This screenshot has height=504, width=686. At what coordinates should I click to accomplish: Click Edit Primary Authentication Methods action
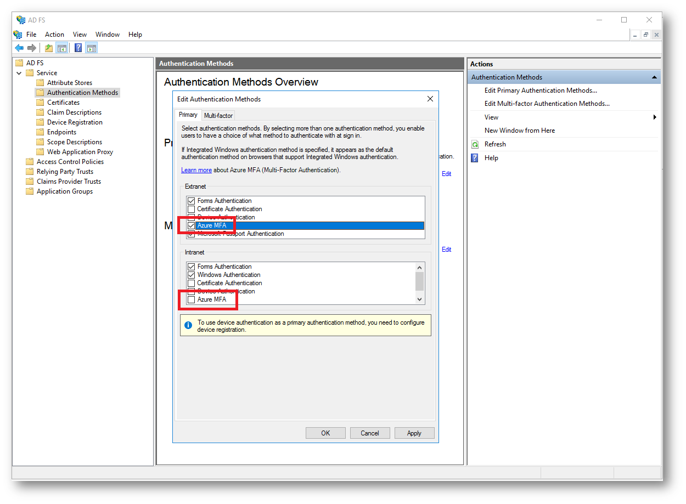(541, 90)
